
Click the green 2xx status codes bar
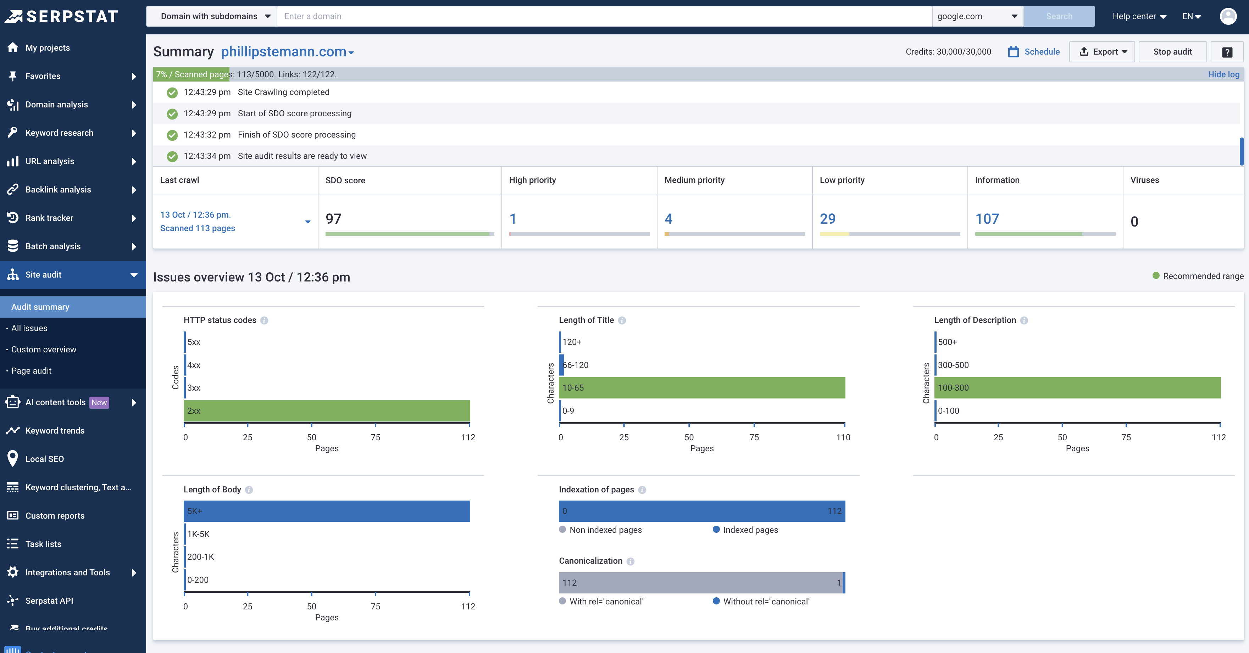pyautogui.click(x=327, y=411)
